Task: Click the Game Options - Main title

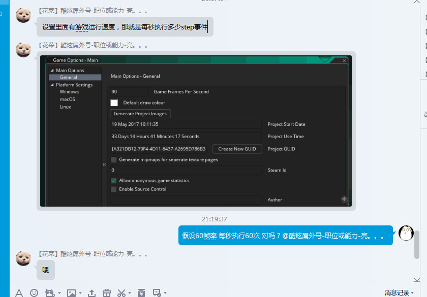Action: 75,60
